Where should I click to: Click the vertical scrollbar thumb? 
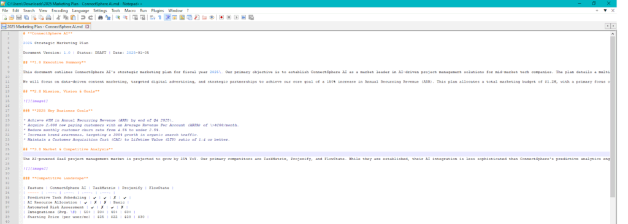click(613, 116)
